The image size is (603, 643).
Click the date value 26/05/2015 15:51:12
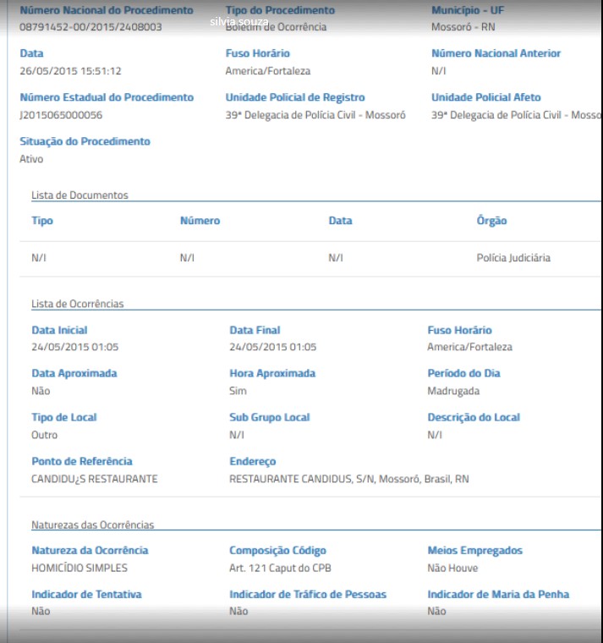(x=70, y=71)
